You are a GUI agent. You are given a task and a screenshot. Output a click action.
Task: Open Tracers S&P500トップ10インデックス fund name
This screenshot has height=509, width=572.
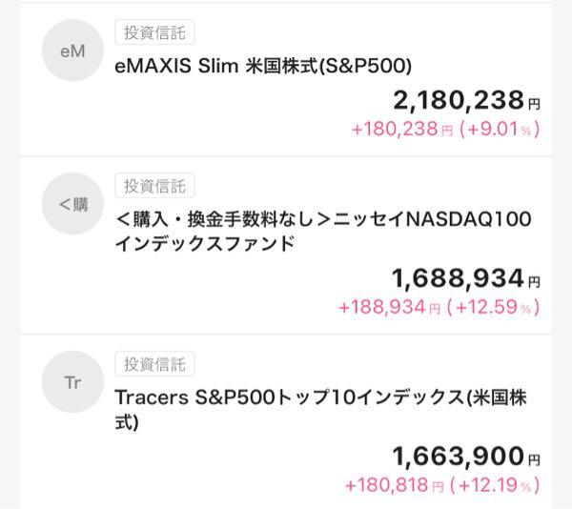[x=320, y=410]
